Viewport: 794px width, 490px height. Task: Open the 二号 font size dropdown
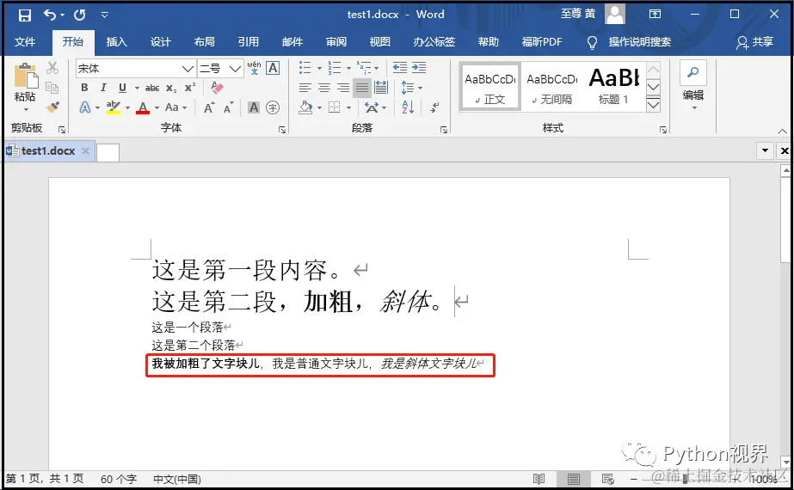pos(235,68)
